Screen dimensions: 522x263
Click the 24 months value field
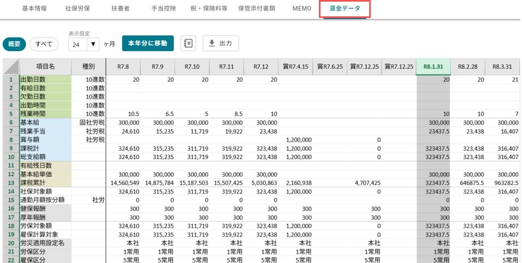[x=78, y=44]
